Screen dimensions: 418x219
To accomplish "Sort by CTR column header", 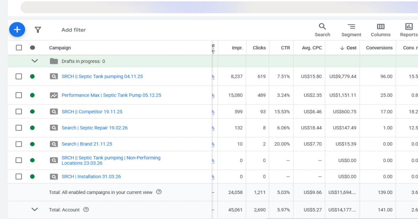I will 286,48.
